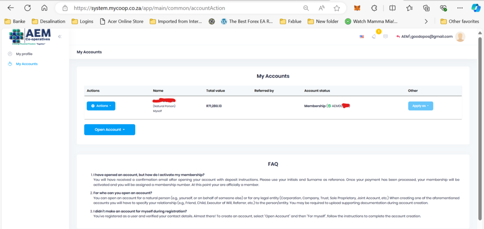Expand the blue Actions dropdown
484x229 pixels.
point(101,106)
